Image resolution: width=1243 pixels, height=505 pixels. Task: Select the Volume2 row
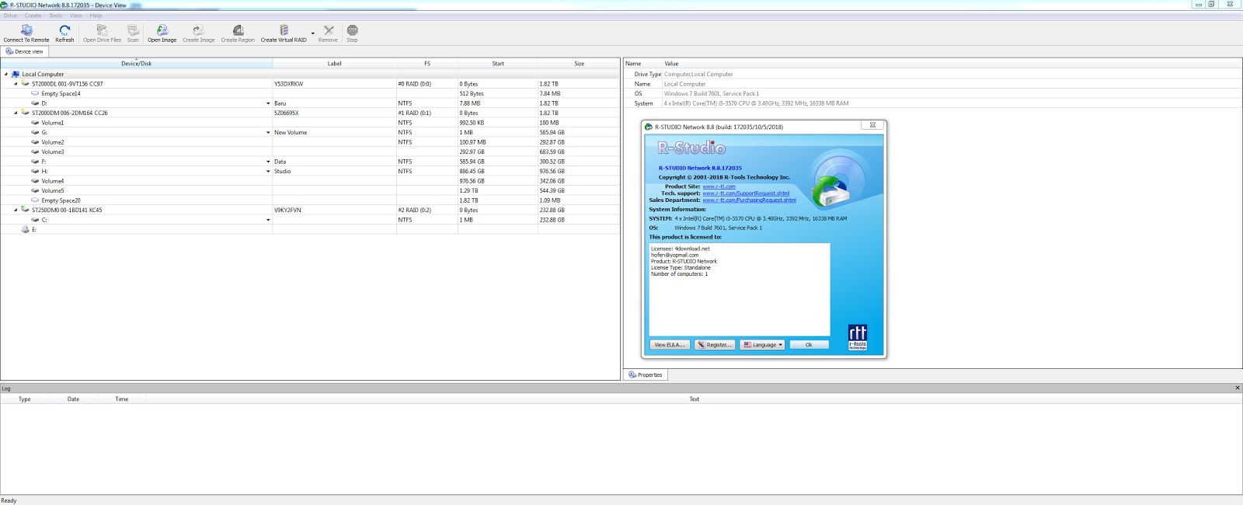point(310,142)
